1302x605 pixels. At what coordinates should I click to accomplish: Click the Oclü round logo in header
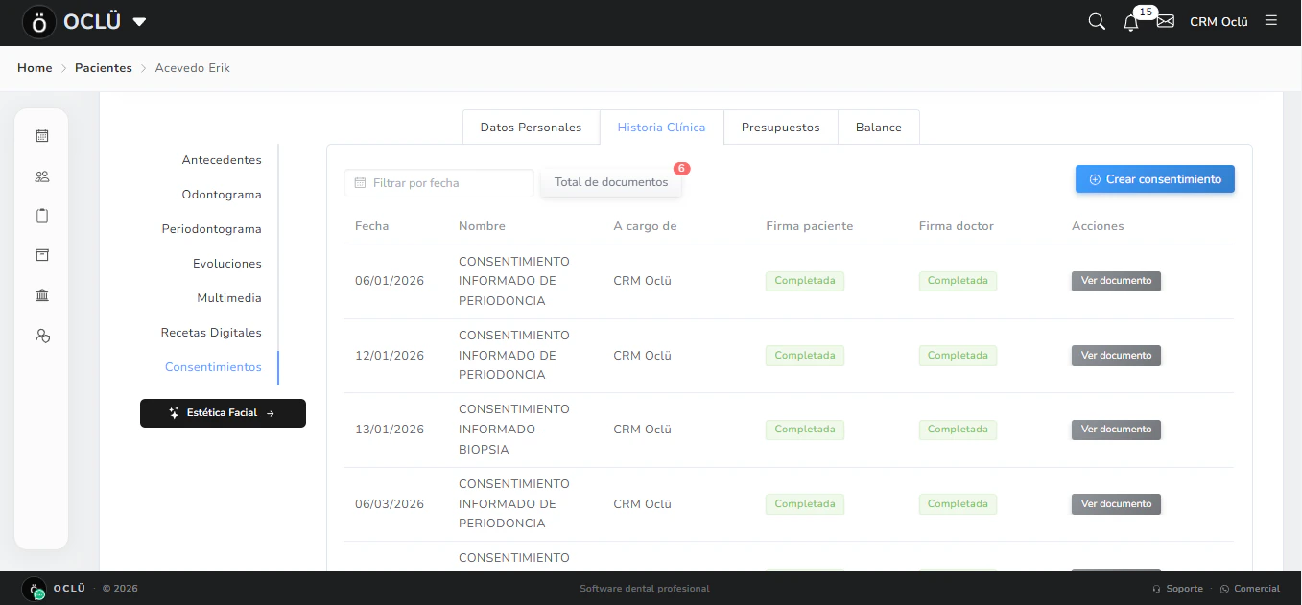point(38,22)
